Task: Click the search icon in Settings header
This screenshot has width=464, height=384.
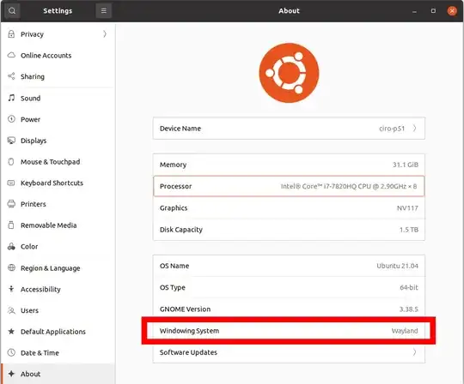Action: tap(12, 11)
